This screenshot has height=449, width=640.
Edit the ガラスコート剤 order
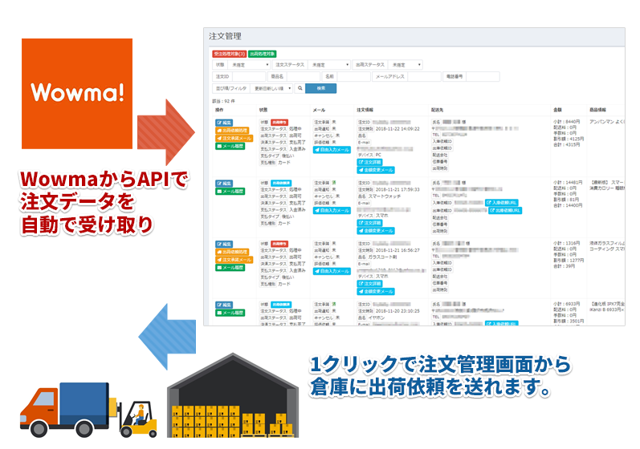point(224,244)
